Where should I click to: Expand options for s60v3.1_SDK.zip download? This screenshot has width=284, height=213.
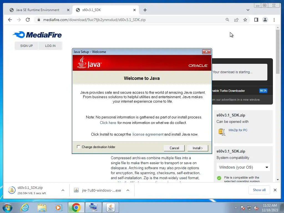tap(63, 190)
